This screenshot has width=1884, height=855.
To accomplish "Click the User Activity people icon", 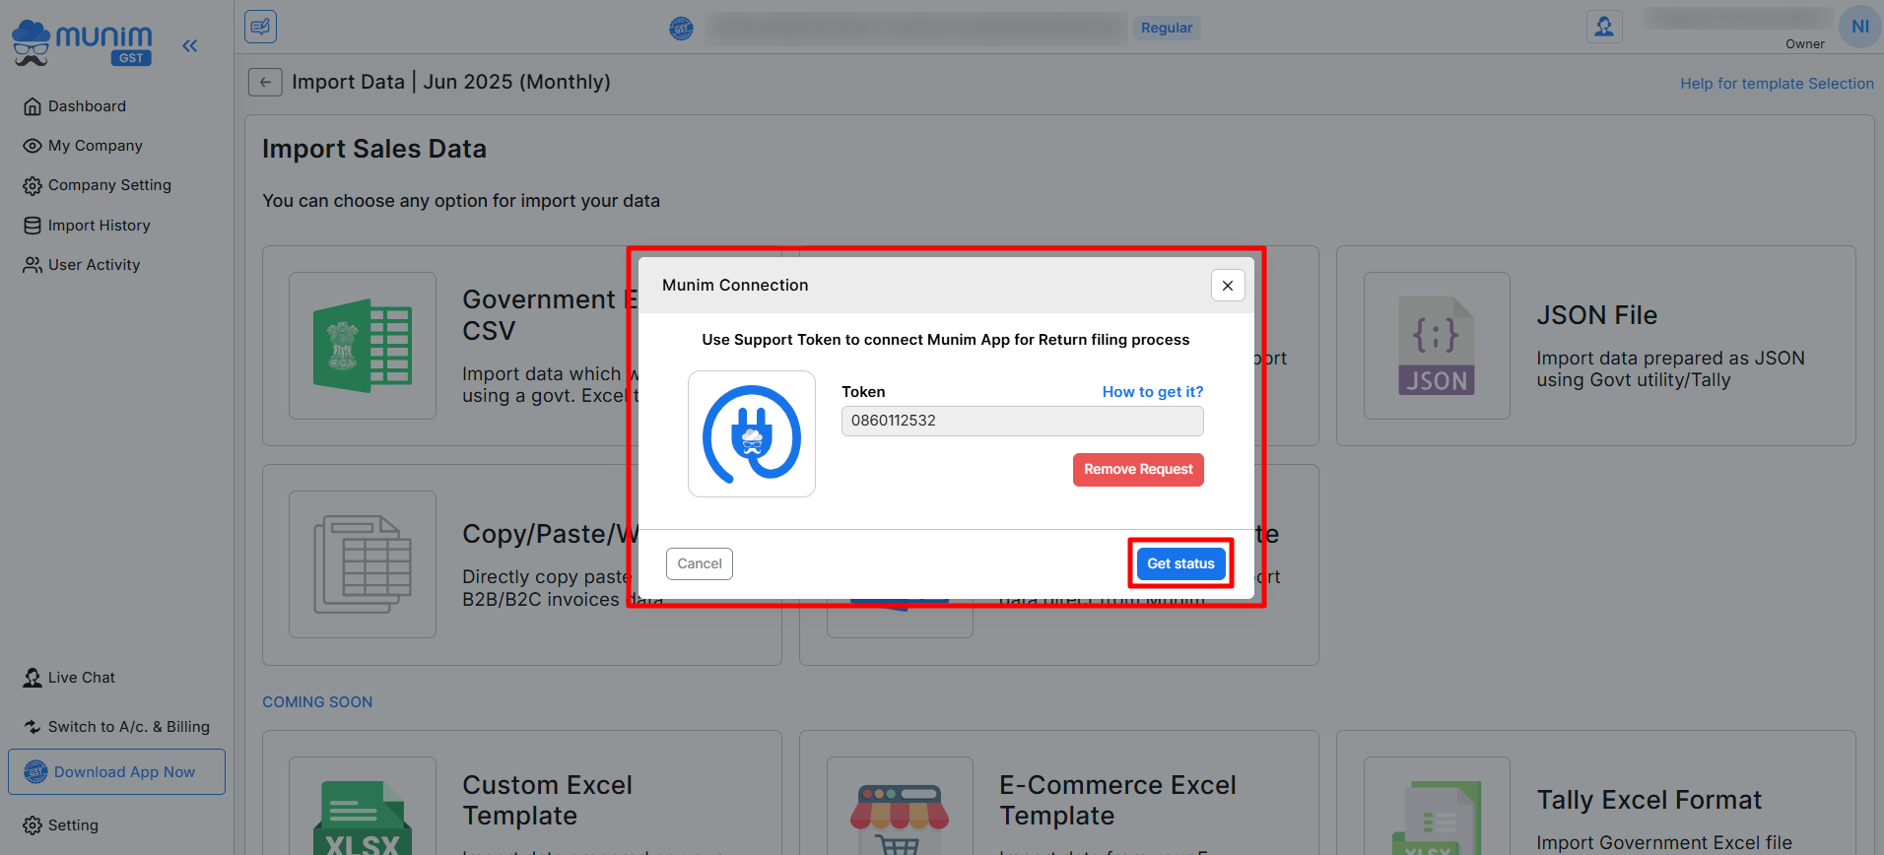I will [x=33, y=265].
